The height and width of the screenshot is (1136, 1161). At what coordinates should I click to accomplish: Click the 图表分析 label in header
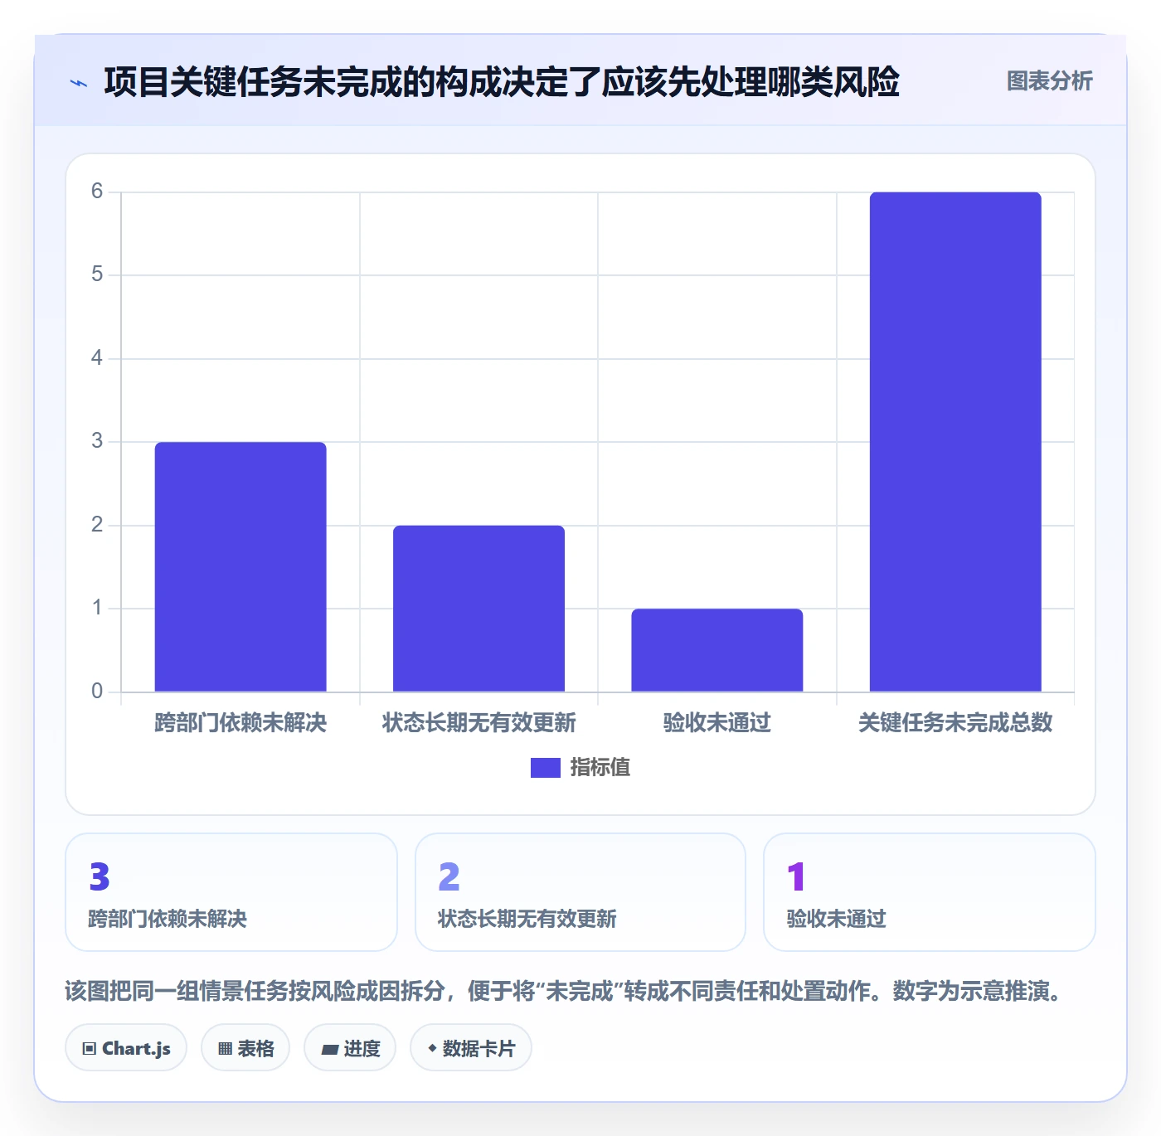tap(1049, 81)
